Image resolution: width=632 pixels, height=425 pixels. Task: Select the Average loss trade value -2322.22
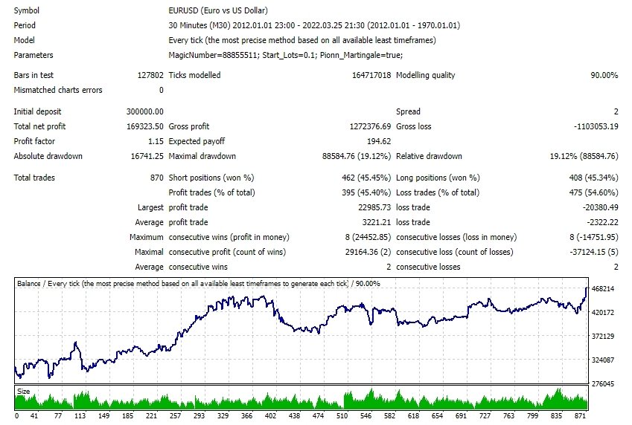point(602,223)
